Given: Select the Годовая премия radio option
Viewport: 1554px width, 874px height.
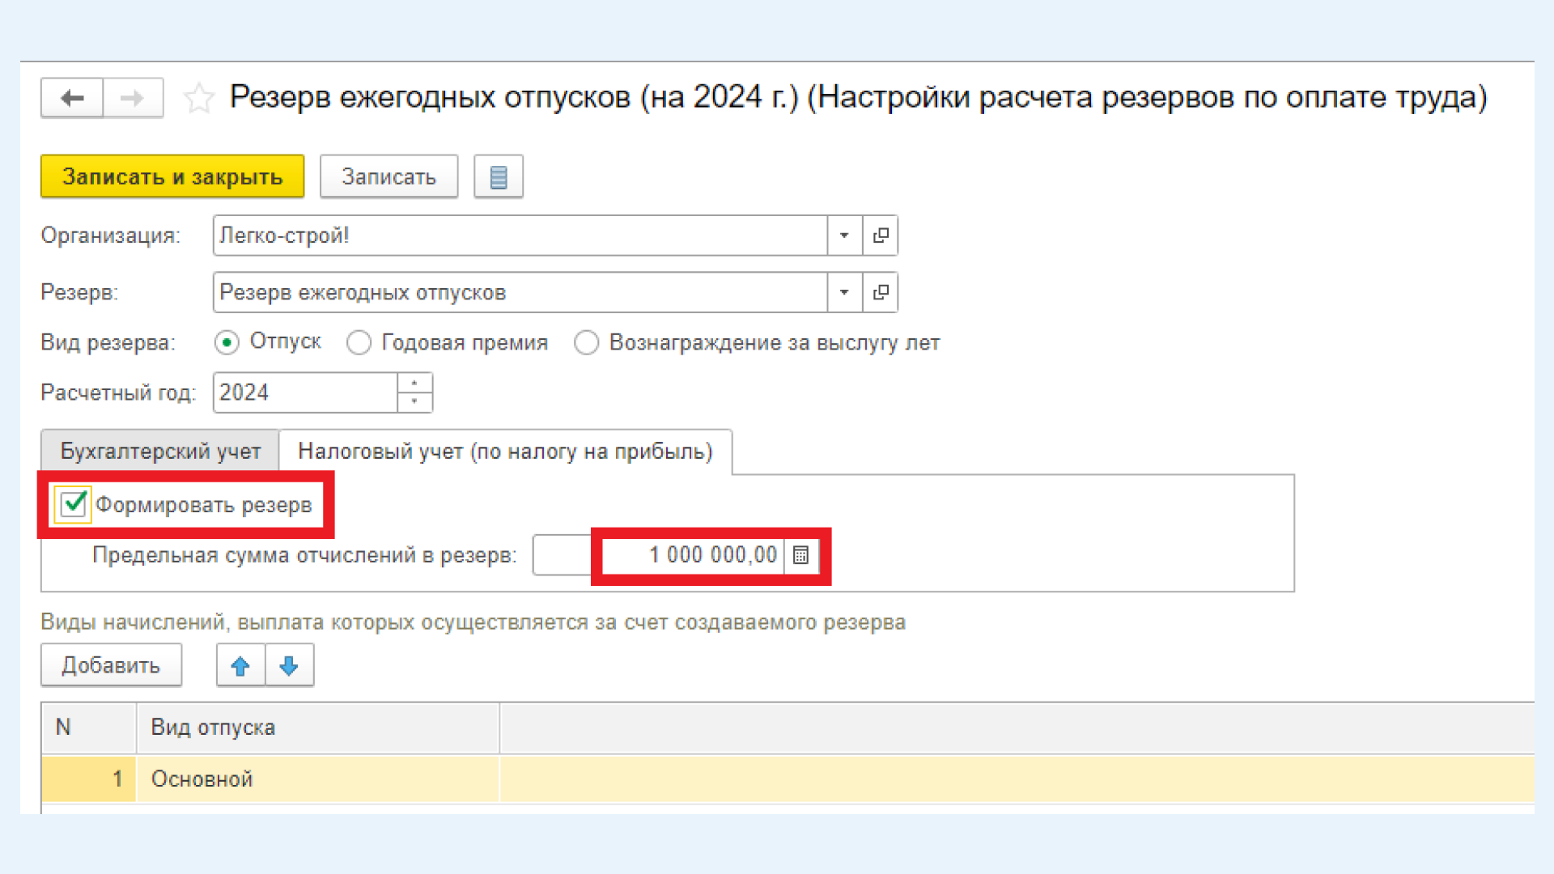Looking at the screenshot, I should (359, 343).
